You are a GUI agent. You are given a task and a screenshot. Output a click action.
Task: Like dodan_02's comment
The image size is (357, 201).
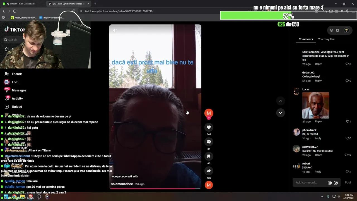point(347,81)
